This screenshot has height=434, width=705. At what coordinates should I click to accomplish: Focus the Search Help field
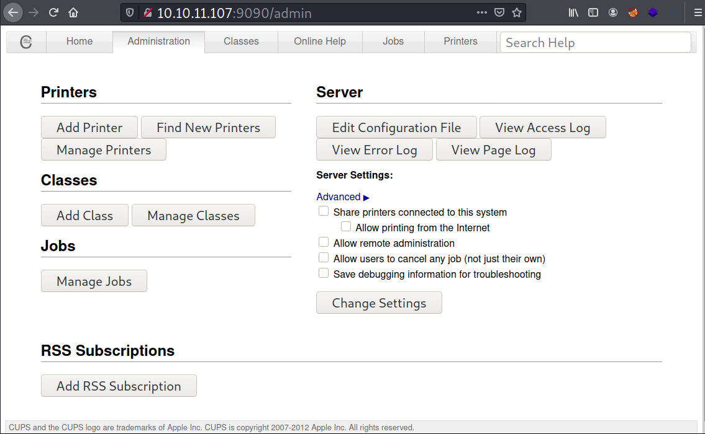pyautogui.click(x=595, y=43)
